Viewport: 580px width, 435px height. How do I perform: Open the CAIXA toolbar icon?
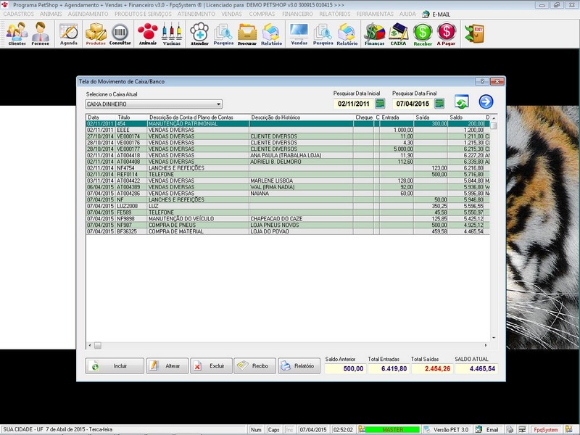coord(398,33)
